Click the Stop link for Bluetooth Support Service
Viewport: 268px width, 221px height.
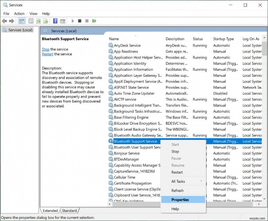click(x=45, y=49)
